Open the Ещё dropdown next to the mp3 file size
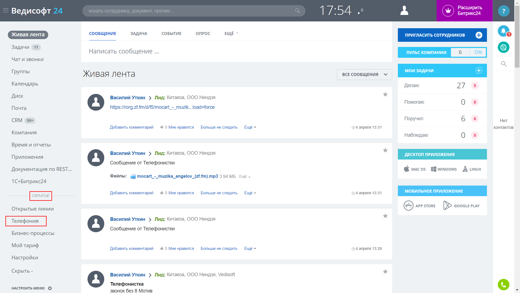520x293 pixels. pyautogui.click(x=245, y=176)
